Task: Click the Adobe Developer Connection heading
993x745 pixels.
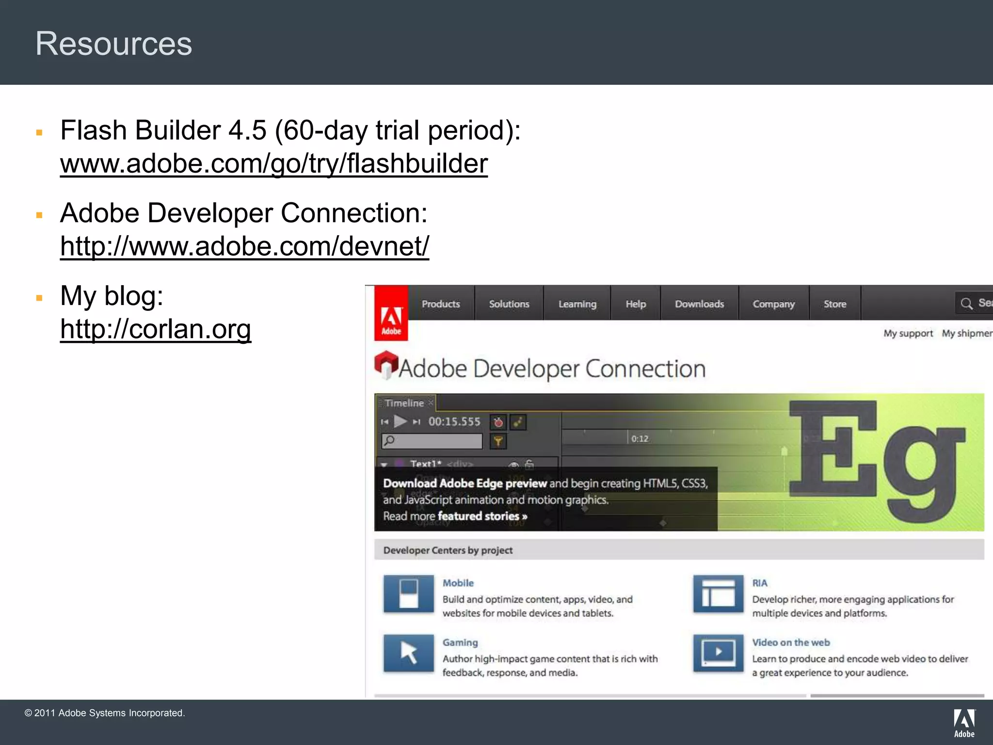Action: pos(552,369)
